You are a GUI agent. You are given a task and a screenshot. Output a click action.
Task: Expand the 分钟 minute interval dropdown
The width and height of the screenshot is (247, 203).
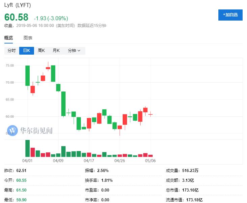(x=74, y=51)
